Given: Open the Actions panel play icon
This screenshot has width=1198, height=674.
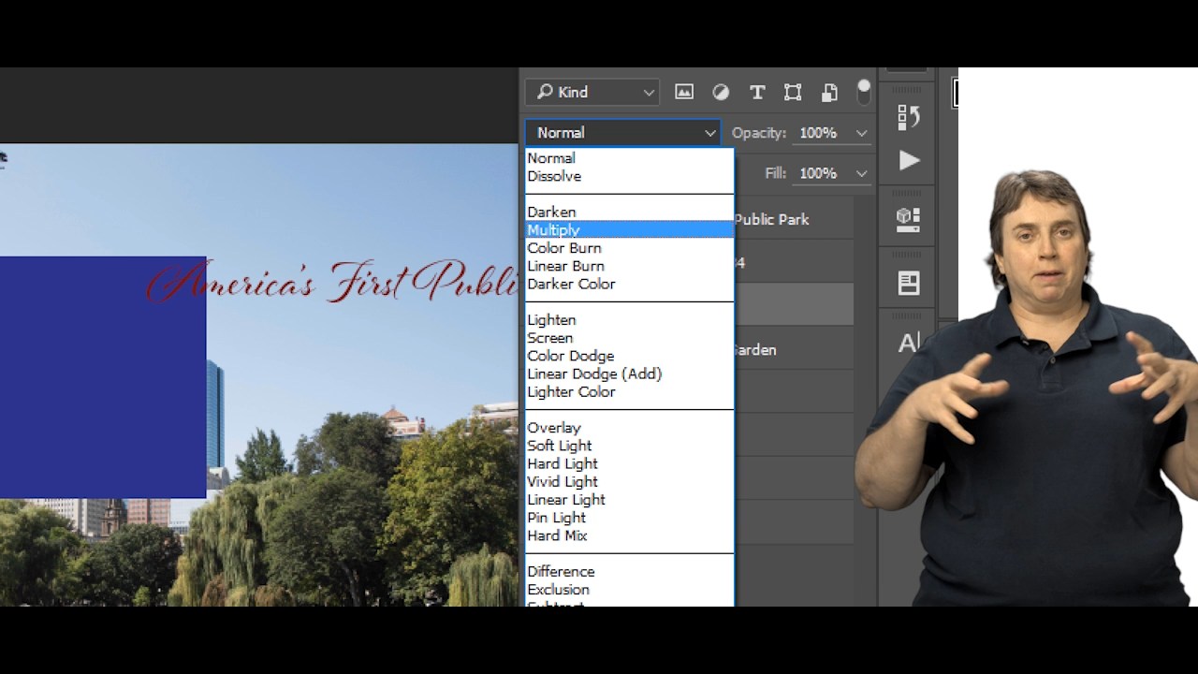Looking at the screenshot, I should [x=909, y=160].
